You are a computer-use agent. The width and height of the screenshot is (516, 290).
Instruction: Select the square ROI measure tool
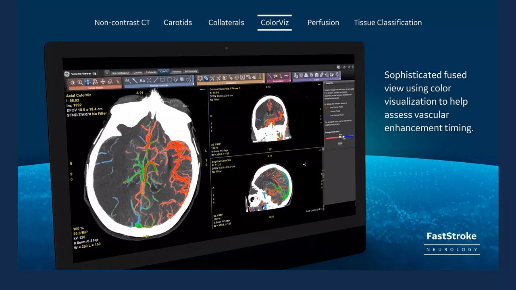click(x=169, y=80)
